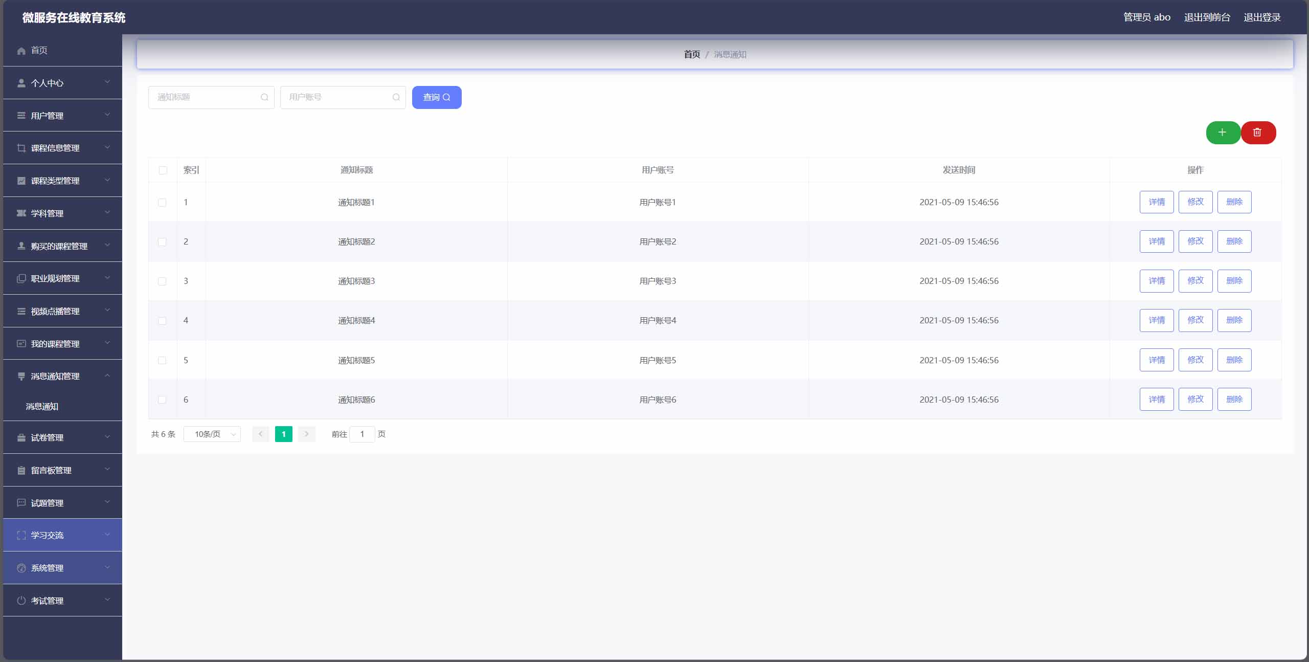This screenshot has height=662, width=1309.
Task: Click the ticket icon next to 学科管理
Action: pyautogui.click(x=21, y=213)
